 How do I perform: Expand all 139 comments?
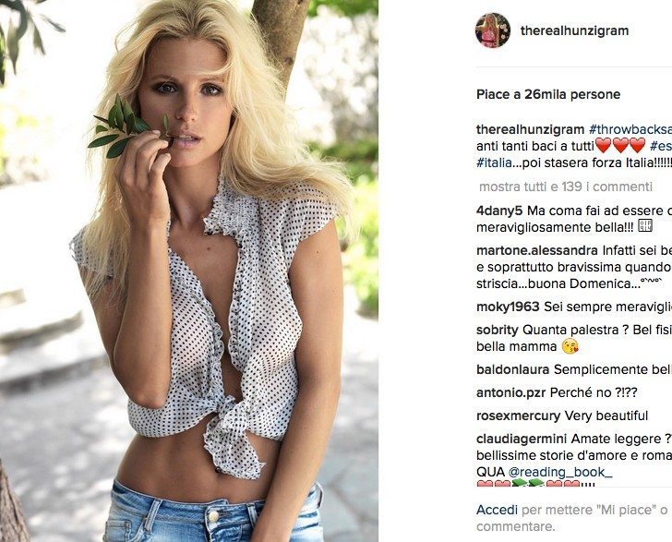coord(566,187)
